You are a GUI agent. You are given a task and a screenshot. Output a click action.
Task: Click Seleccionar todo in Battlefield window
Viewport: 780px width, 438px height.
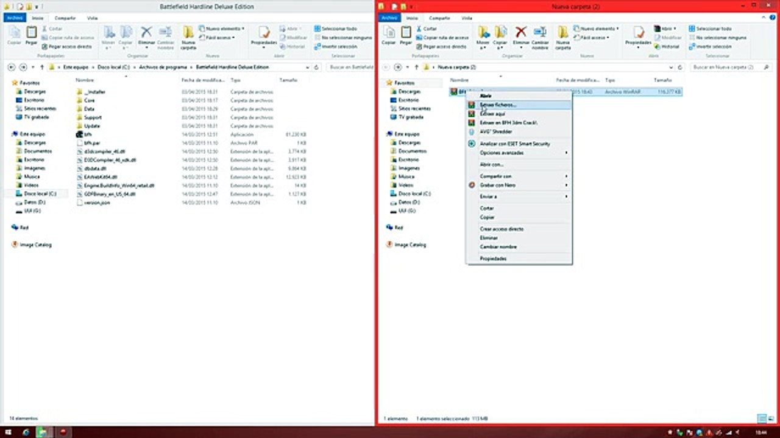point(335,29)
